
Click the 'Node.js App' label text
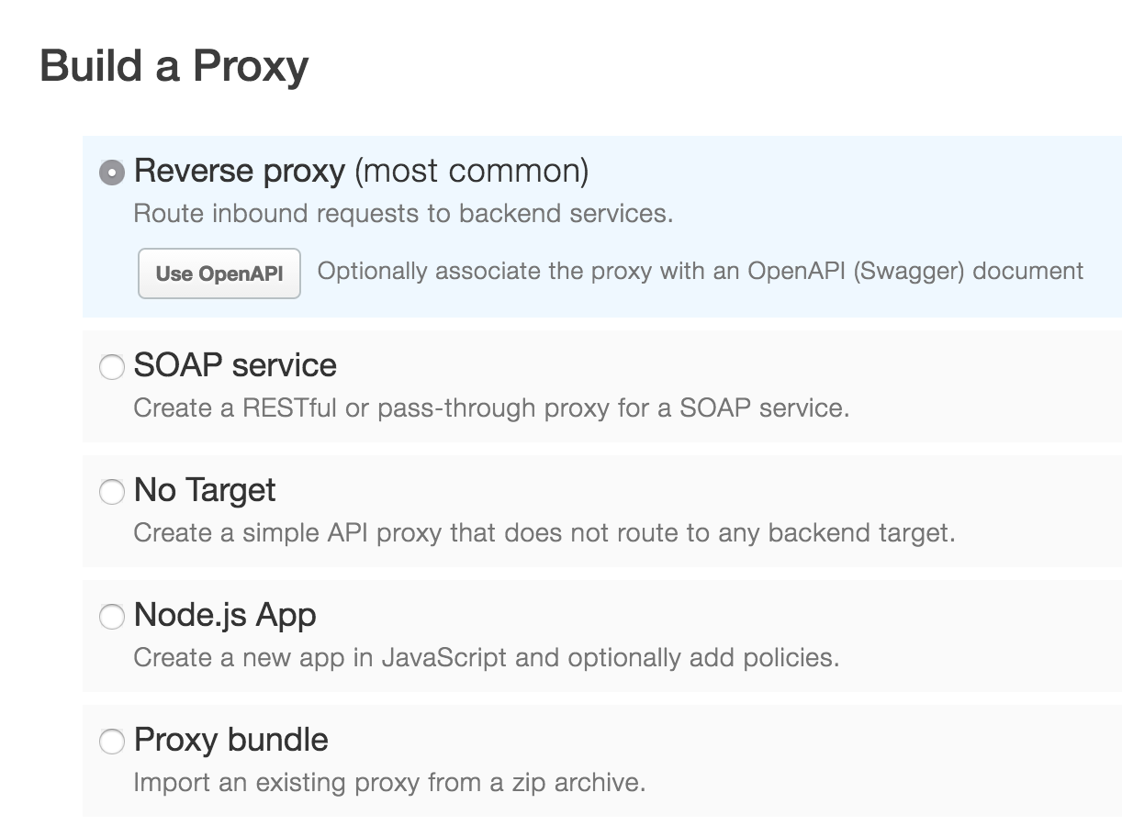225,615
